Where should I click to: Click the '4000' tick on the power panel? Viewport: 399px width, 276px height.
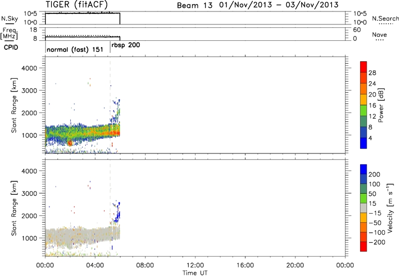29,68
